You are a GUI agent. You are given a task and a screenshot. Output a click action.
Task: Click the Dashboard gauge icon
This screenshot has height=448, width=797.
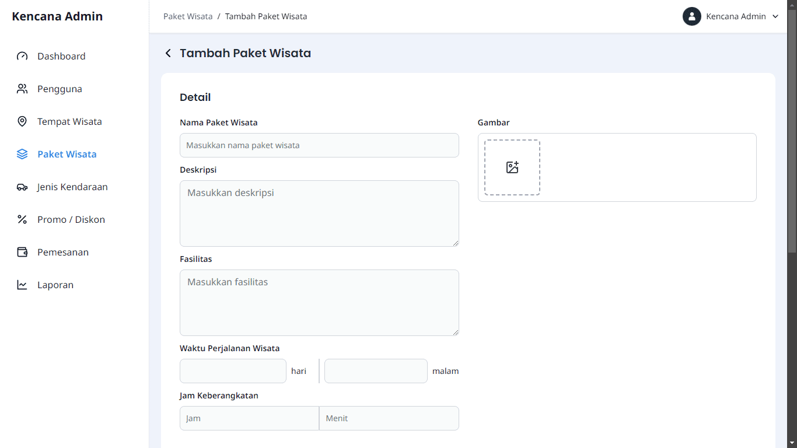(22, 57)
